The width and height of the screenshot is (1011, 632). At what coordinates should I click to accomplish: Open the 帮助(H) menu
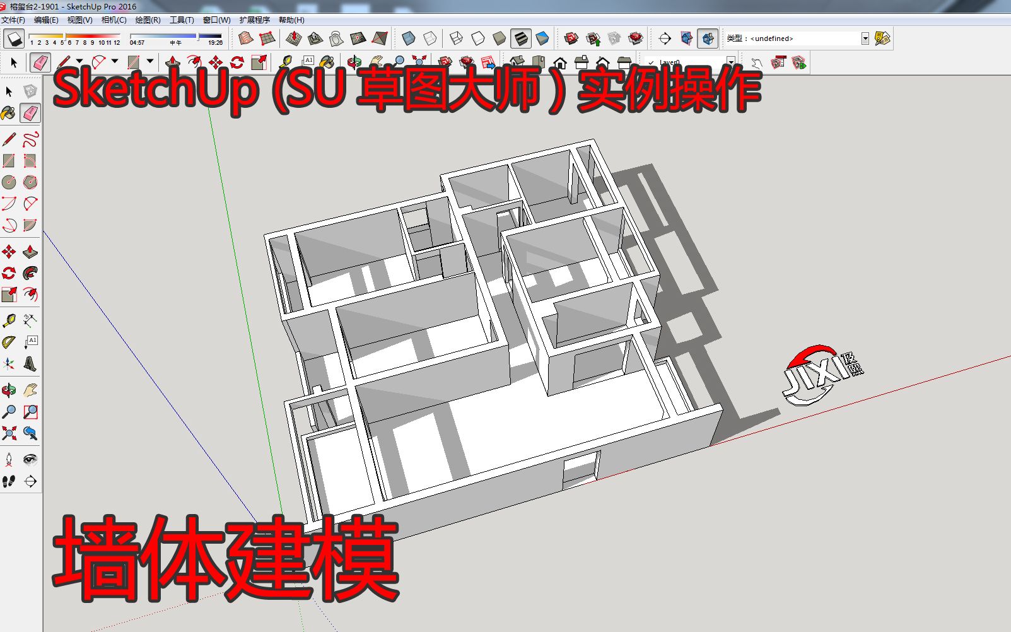[291, 20]
